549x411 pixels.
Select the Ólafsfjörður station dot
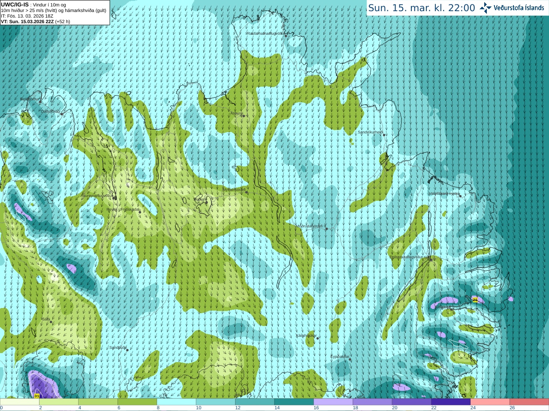pos(61,114)
